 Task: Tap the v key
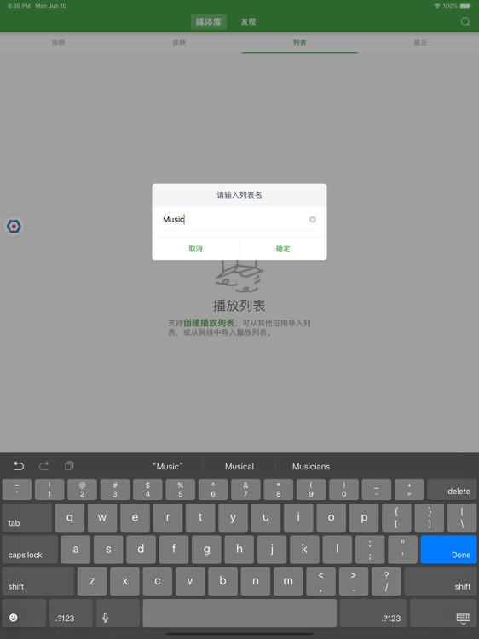tap(190, 581)
